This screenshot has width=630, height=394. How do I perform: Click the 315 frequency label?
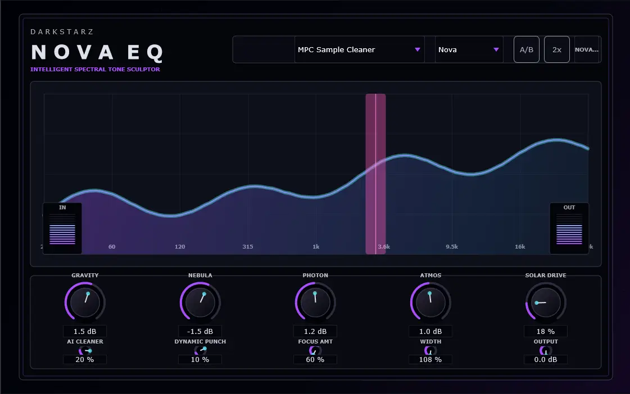click(x=248, y=247)
